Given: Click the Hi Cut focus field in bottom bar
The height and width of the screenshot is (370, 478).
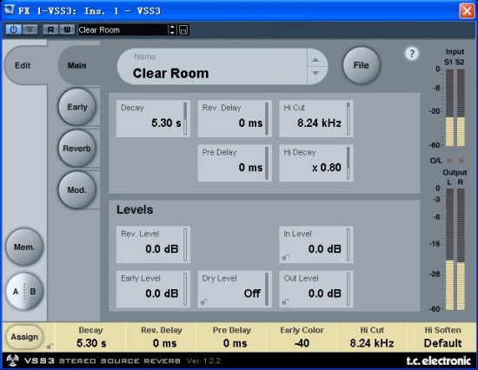Looking at the screenshot, I should coord(372,337).
